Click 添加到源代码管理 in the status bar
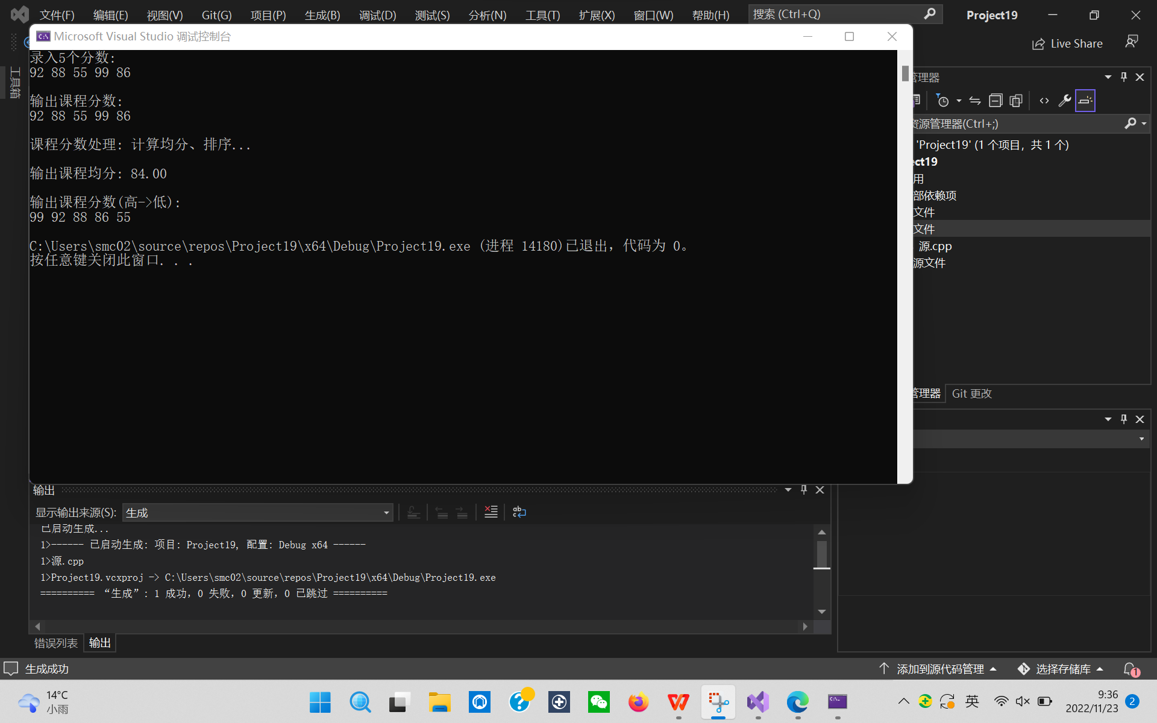Image resolution: width=1157 pixels, height=723 pixels. [940, 669]
